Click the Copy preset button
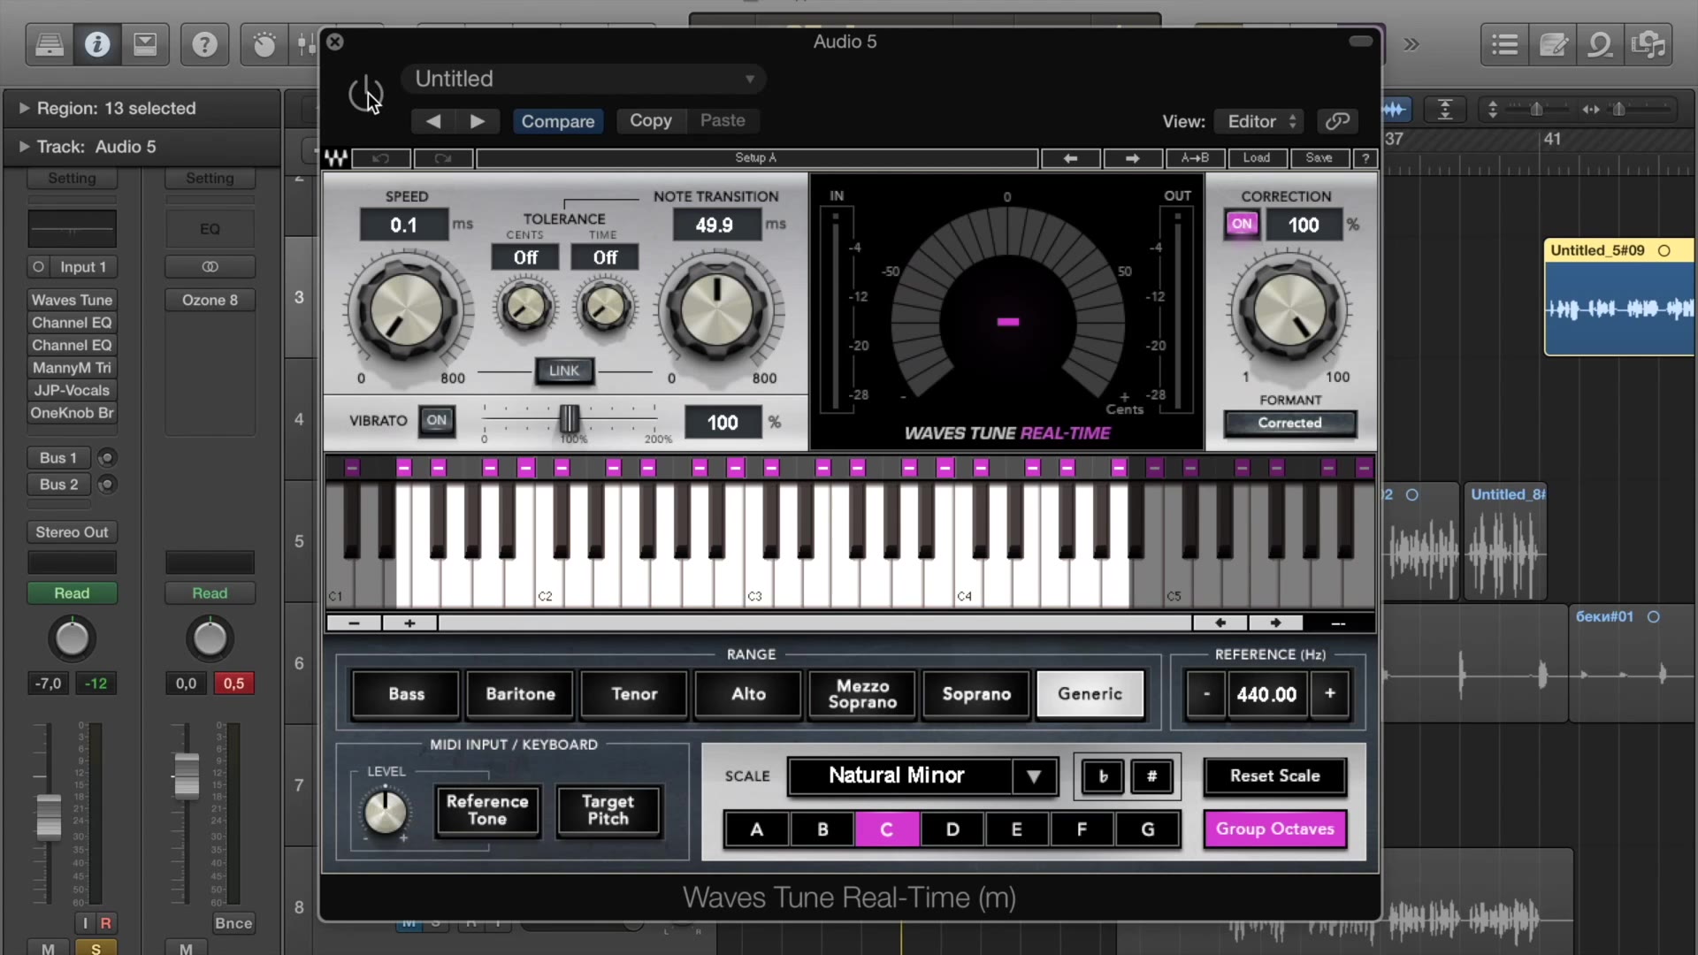1698x955 pixels. [x=651, y=120]
